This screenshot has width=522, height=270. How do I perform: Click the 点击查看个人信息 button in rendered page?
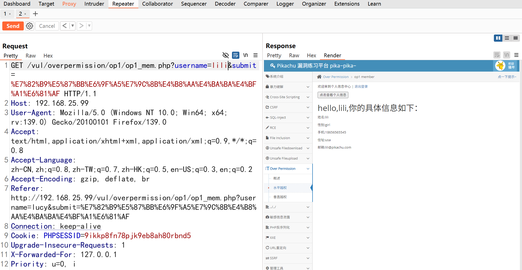point(333,95)
